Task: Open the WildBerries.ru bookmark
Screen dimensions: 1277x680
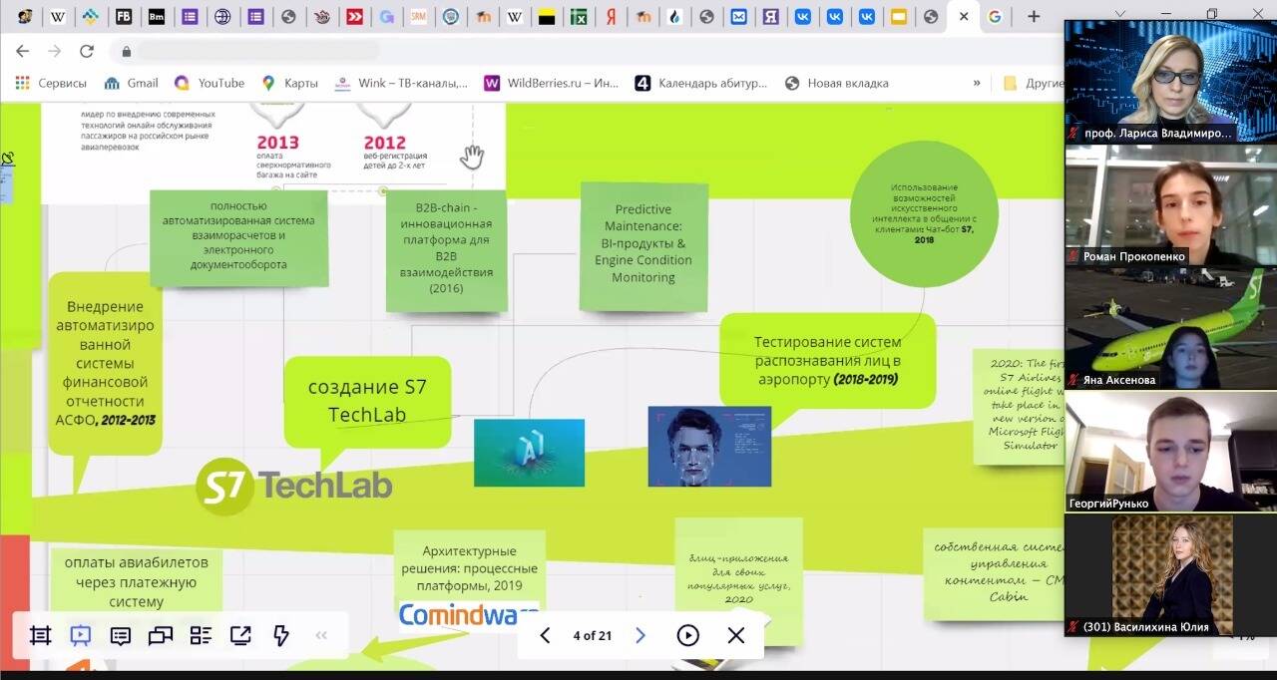Action: click(552, 83)
